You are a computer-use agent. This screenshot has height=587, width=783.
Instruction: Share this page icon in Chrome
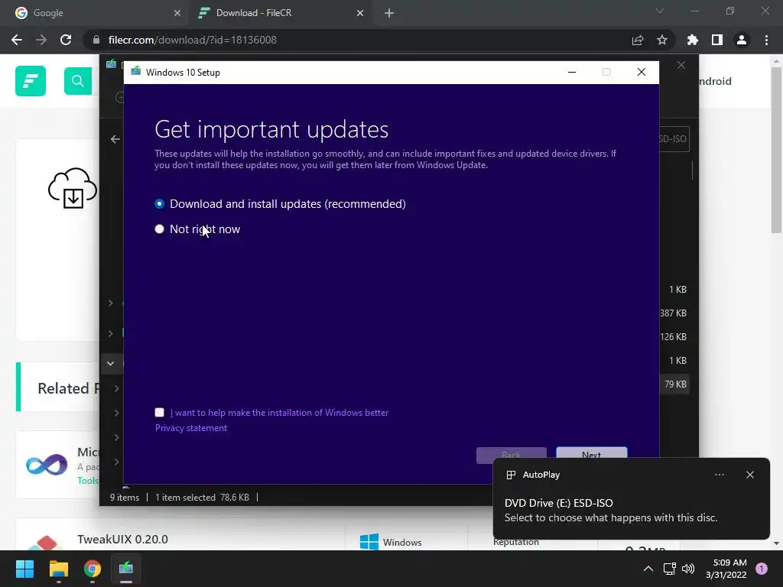coord(638,40)
